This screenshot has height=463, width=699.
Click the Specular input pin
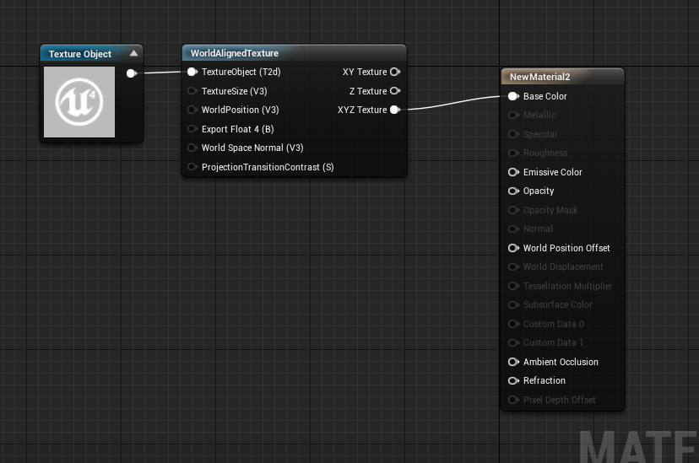point(513,134)
